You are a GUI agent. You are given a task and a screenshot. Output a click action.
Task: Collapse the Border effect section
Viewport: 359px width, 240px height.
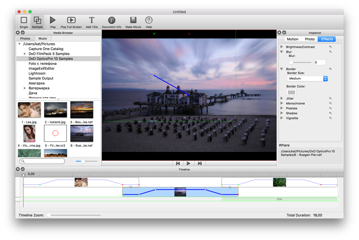click(282, 69)
